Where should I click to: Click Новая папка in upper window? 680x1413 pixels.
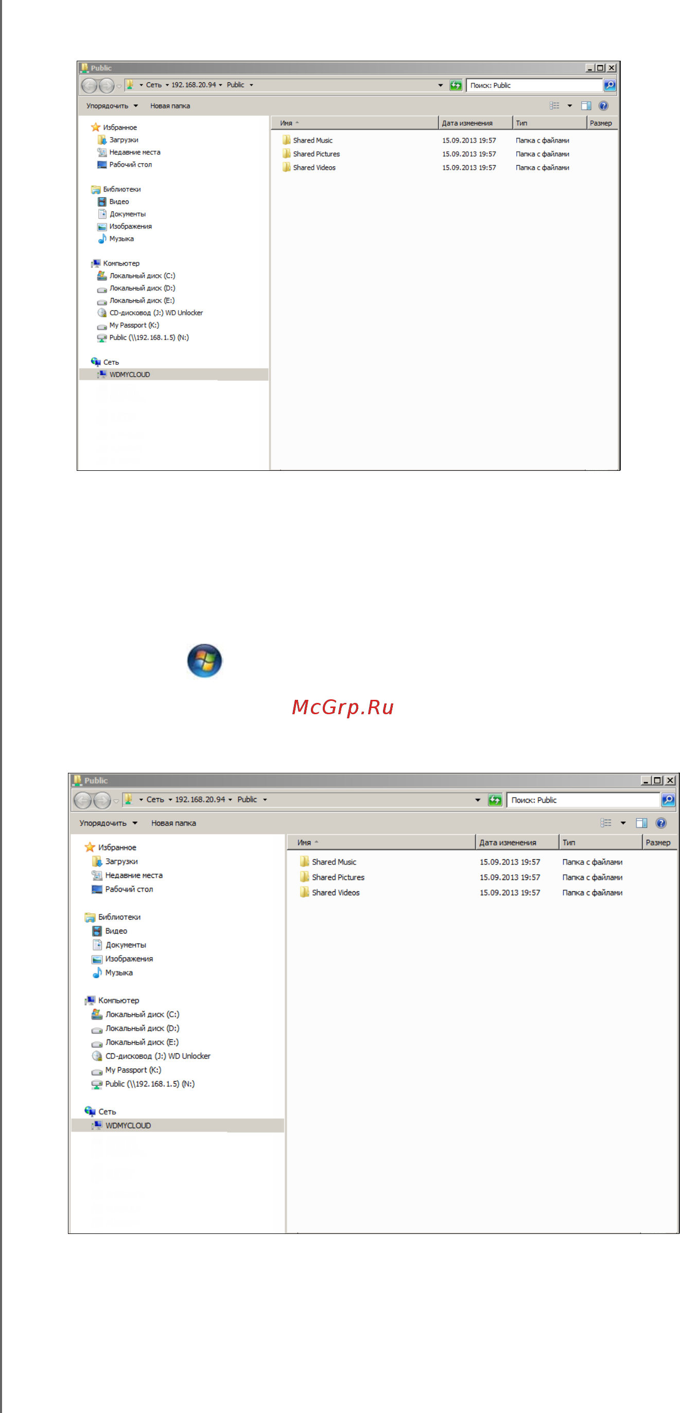point(170,106)
